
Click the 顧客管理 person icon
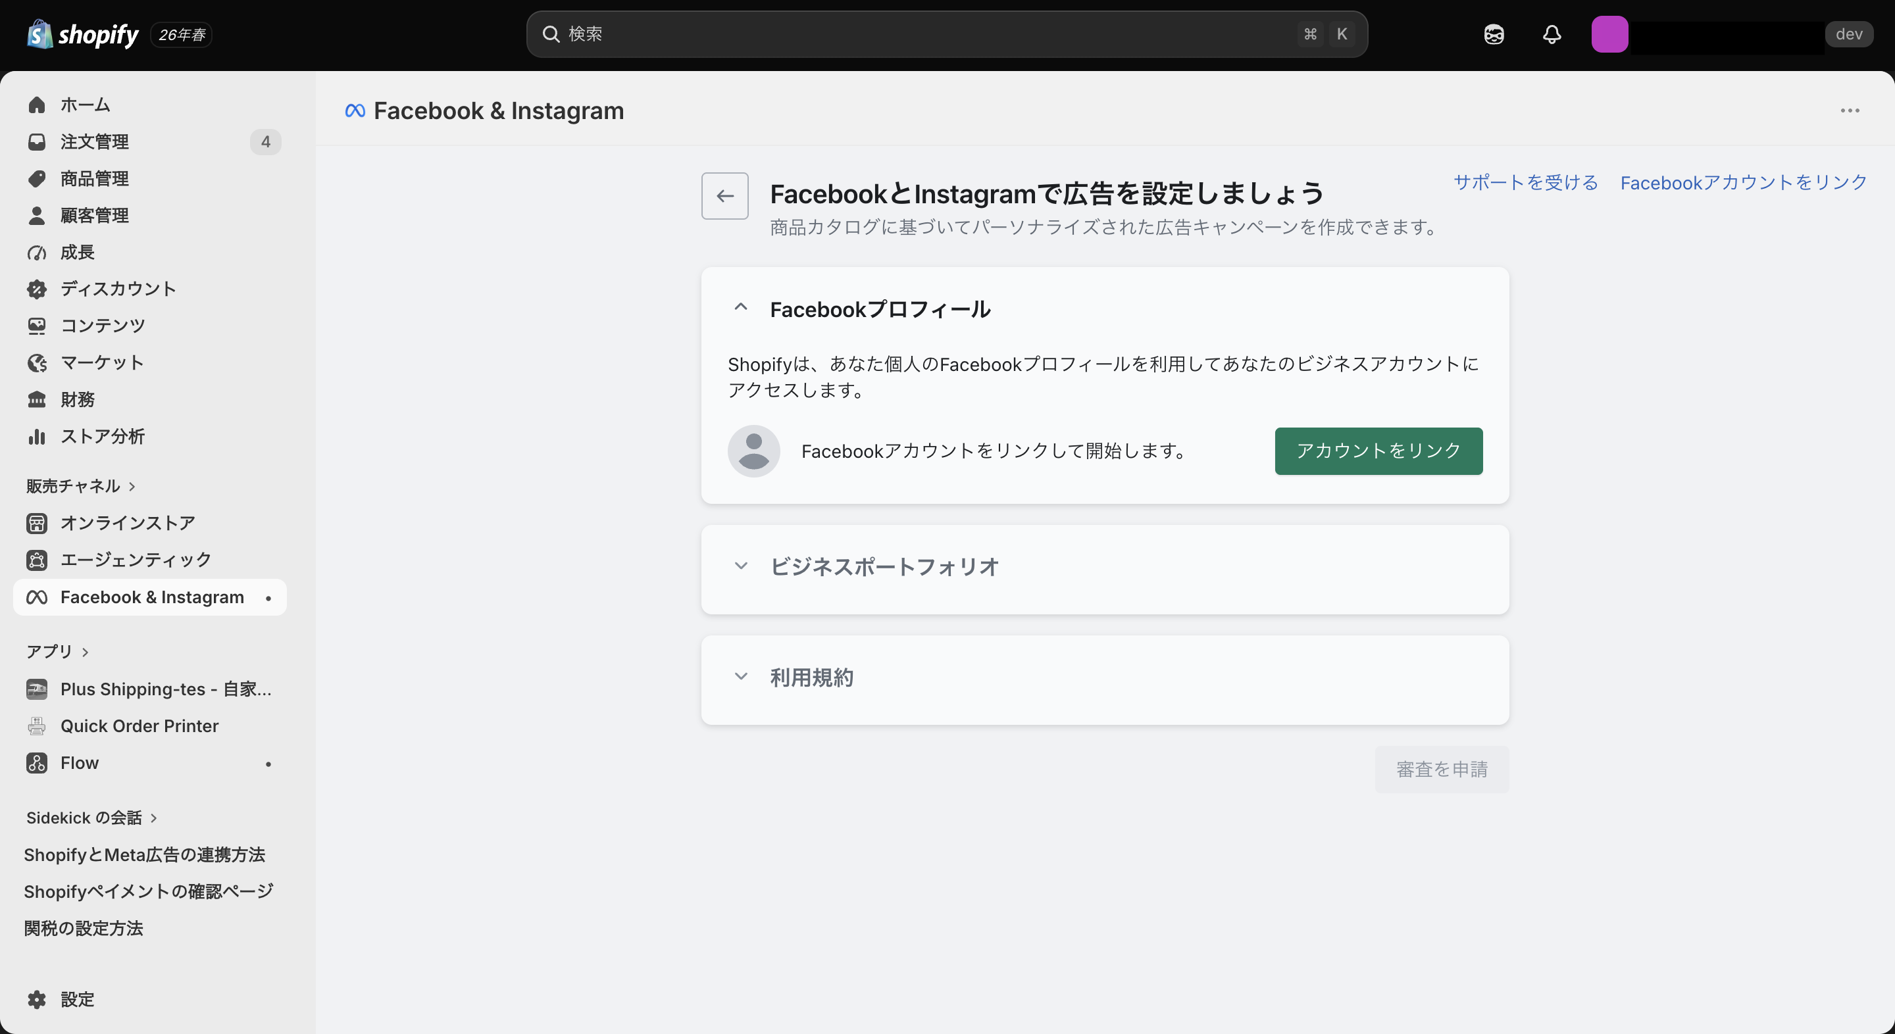point(37,214)
